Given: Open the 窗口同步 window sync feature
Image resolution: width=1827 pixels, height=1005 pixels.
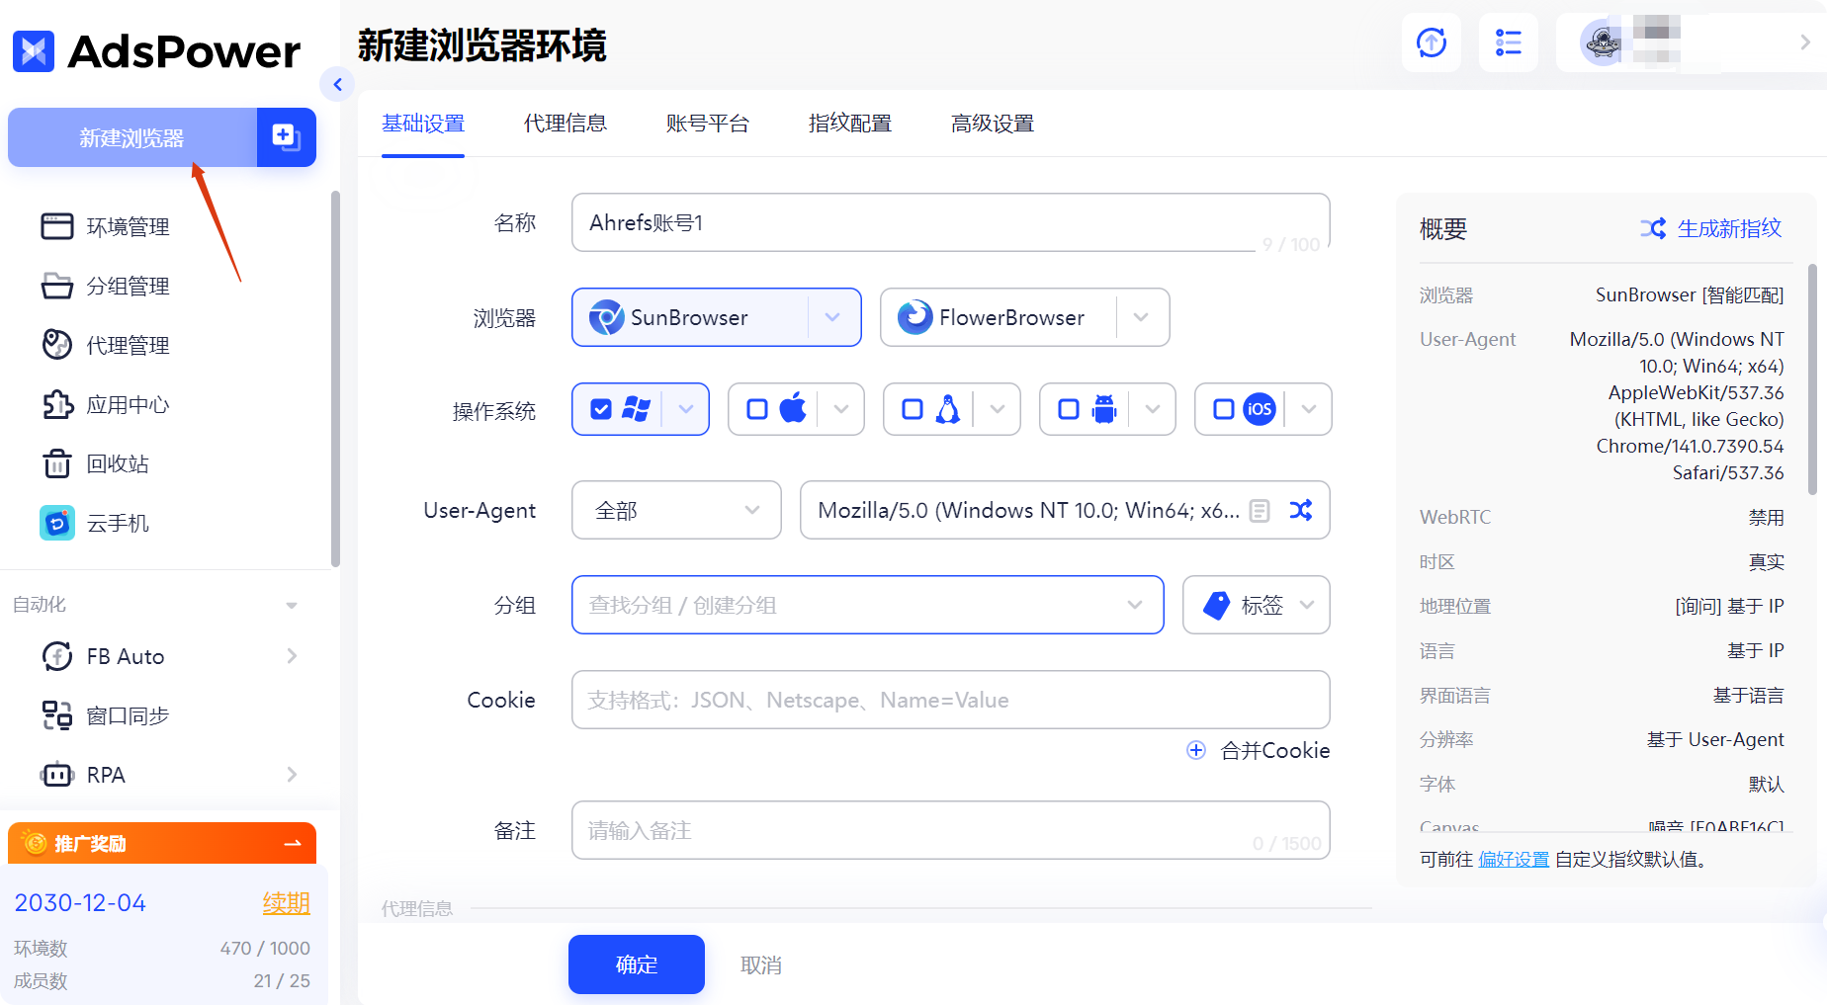Looking at the screenshot, I should click(x=130, y=714).
